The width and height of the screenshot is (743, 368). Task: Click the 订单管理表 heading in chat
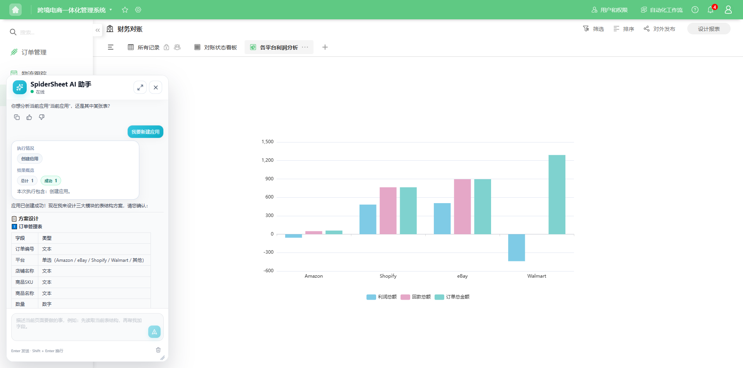(x=31, y=227)
